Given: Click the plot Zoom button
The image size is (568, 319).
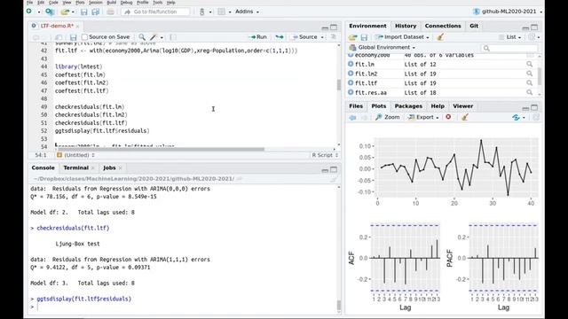Looking at the screenshot, I should 387,117.
